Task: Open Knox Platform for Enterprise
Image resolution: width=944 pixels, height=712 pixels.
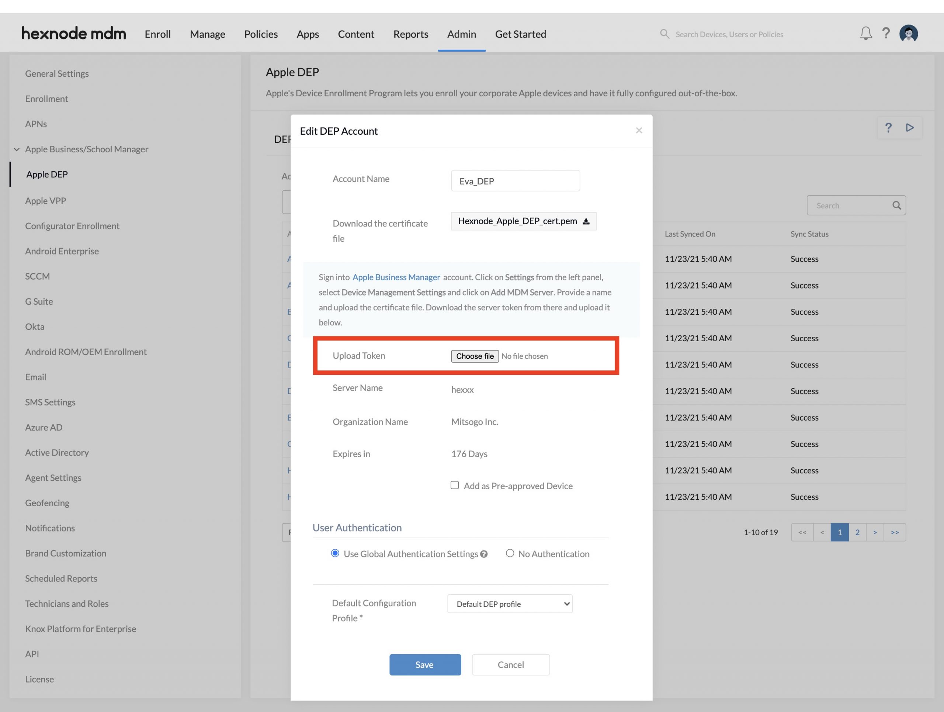Action: pos(80,629)
